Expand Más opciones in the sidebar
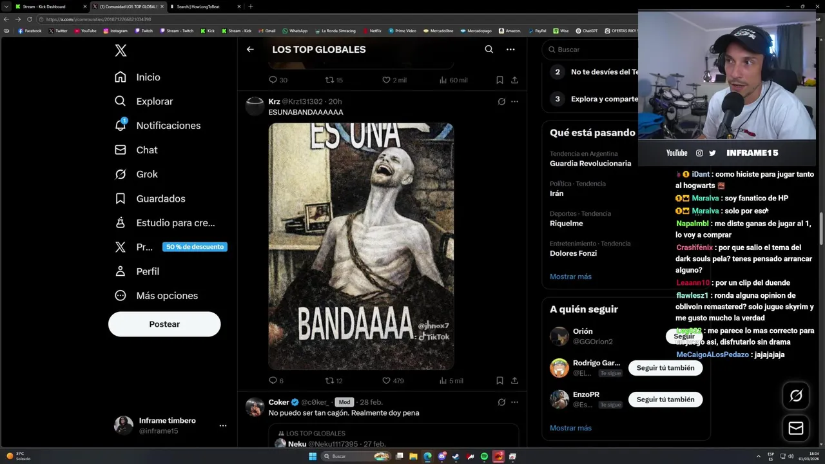The image size is (825, 464). [x=156, y=296]
